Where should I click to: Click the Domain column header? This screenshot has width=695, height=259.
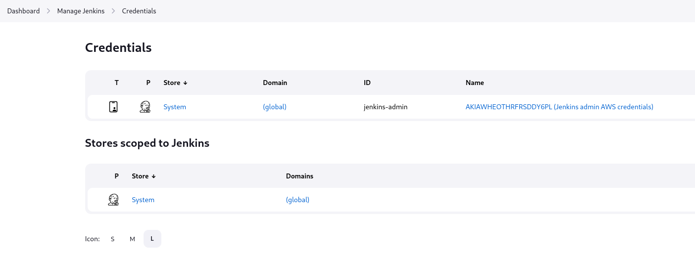click(x=275, y=83)
